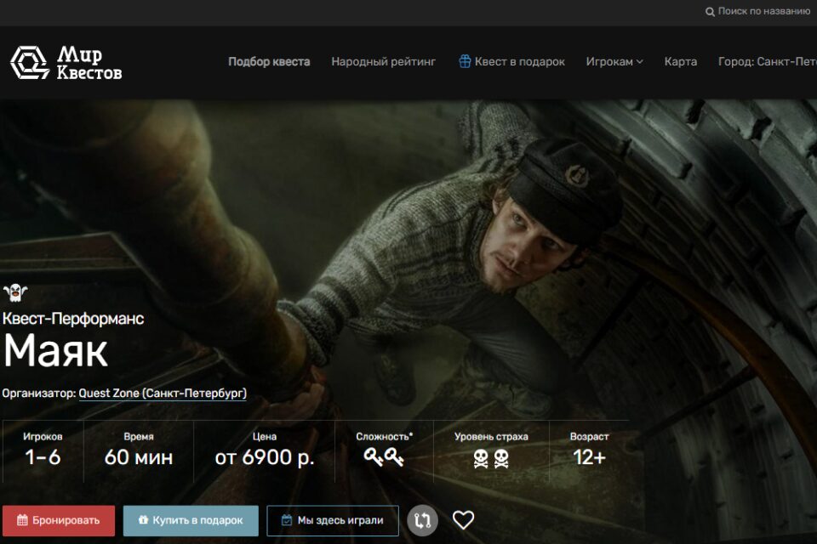Open the Подбор квеста menu item
Image resolution: width=817 pixels, height=544 pixels.
(x=269, y=61)
